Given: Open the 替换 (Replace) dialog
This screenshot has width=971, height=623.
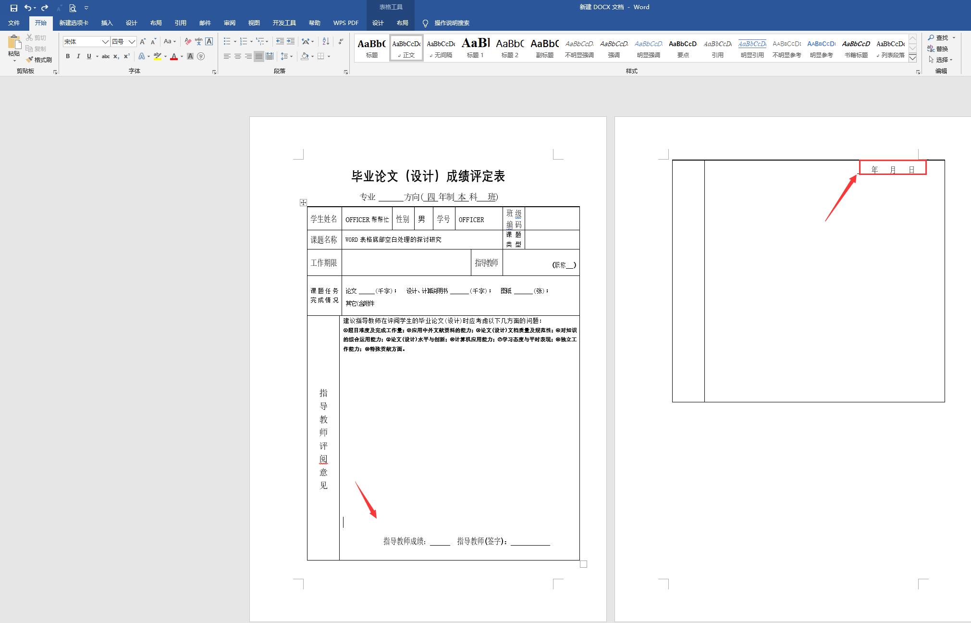Looking at the screenshot, I should click(939, 49).
